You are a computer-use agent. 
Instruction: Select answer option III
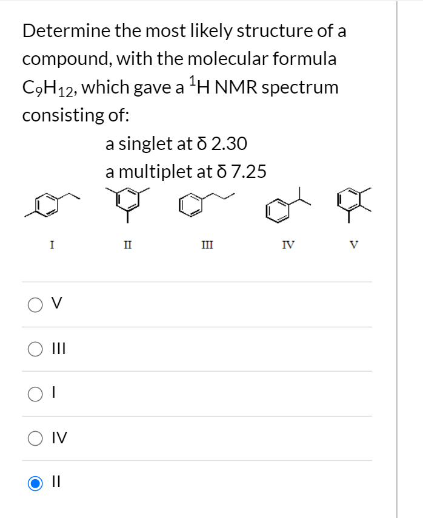[35, 348]
